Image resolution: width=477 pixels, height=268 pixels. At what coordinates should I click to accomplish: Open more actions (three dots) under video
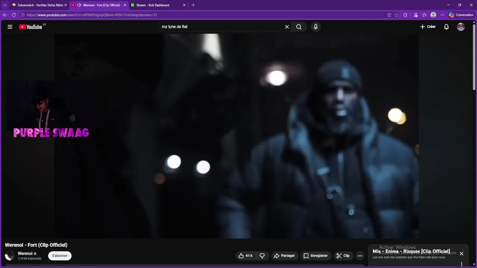click(360, 256)
